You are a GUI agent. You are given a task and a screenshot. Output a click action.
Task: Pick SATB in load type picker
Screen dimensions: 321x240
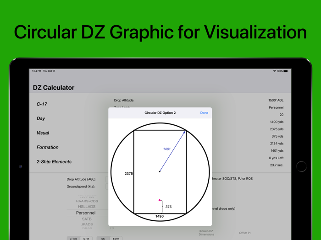tap(87, 219)
